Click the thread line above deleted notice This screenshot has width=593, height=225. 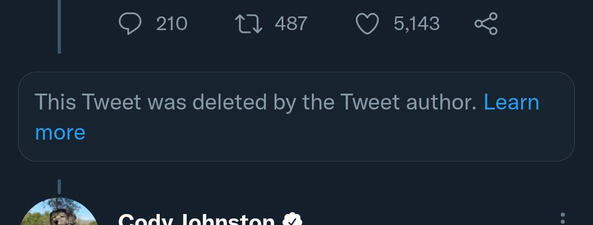59,33
